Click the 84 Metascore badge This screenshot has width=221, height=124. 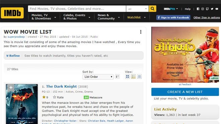click(86, 97)
